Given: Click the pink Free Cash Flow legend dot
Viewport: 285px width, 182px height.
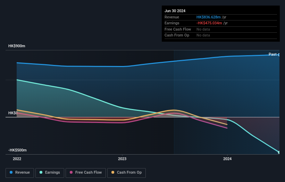Looking at the screenshot, I should point(71,172).
